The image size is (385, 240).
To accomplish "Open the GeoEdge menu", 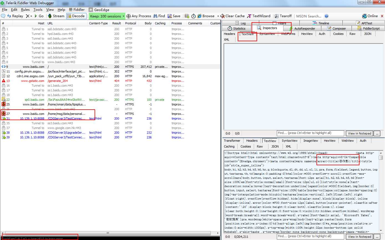I will [x=99, y=10].
